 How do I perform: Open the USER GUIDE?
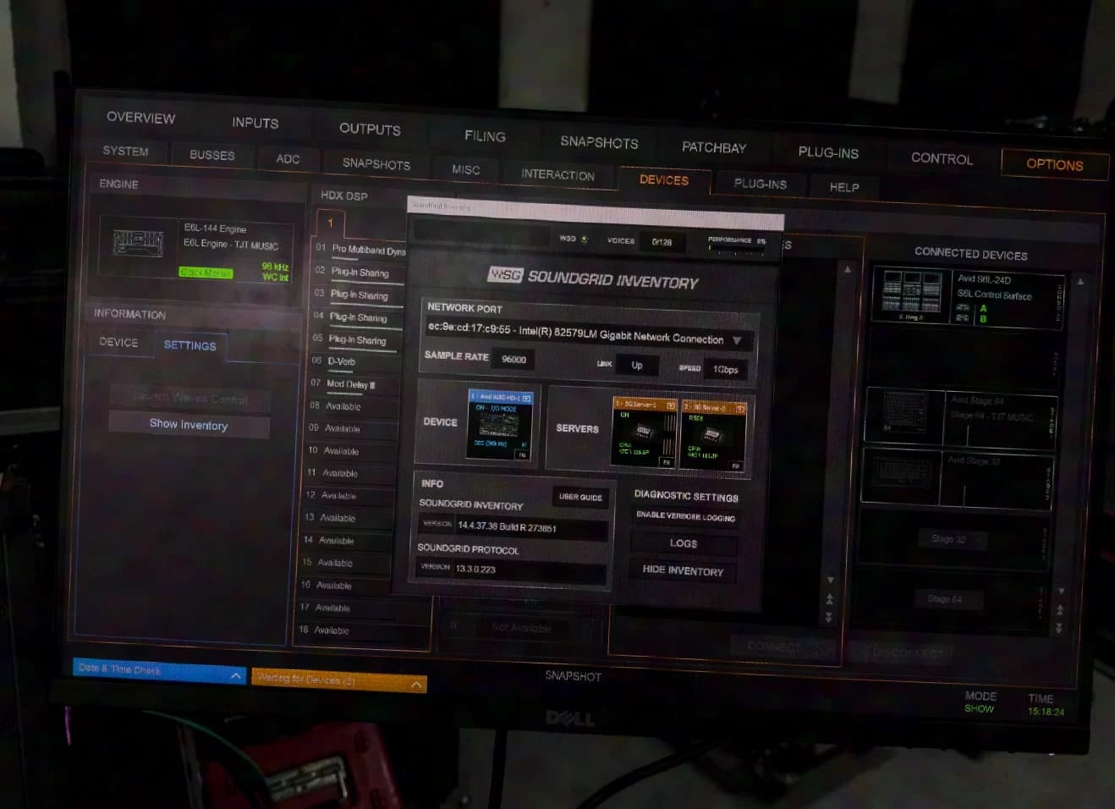pos(580,497)
